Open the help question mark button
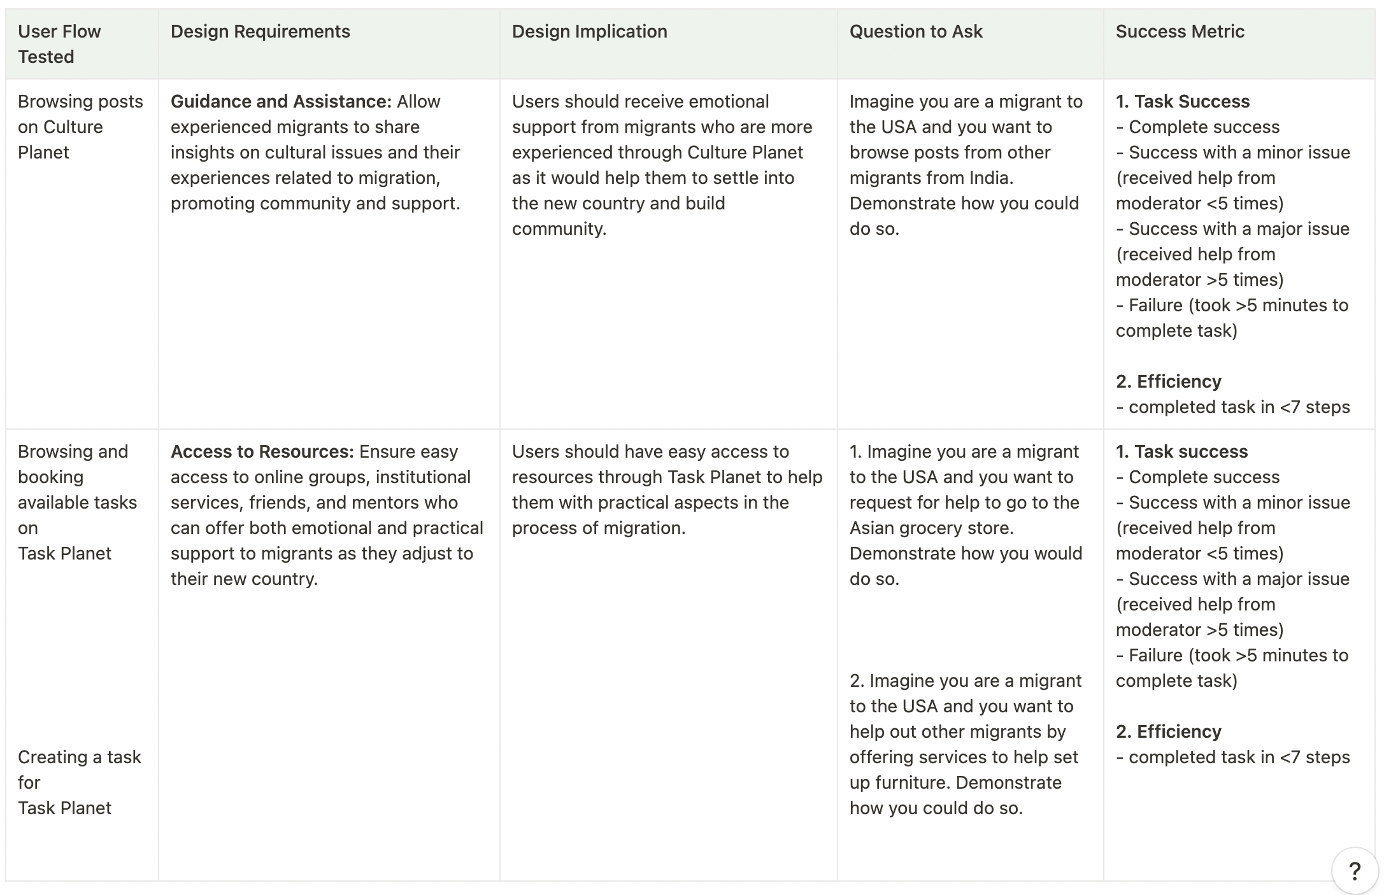The width and height of the screenshot is (1391, 895). [1355, 870]
